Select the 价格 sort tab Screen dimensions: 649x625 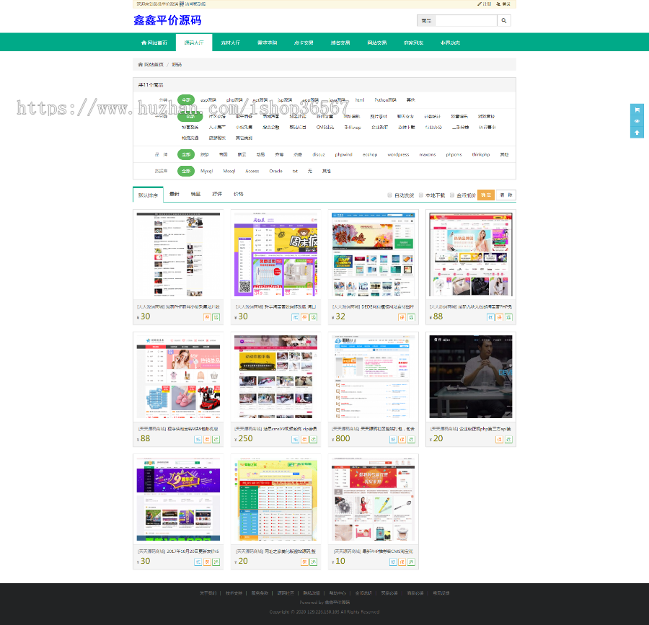click(238, 194)
